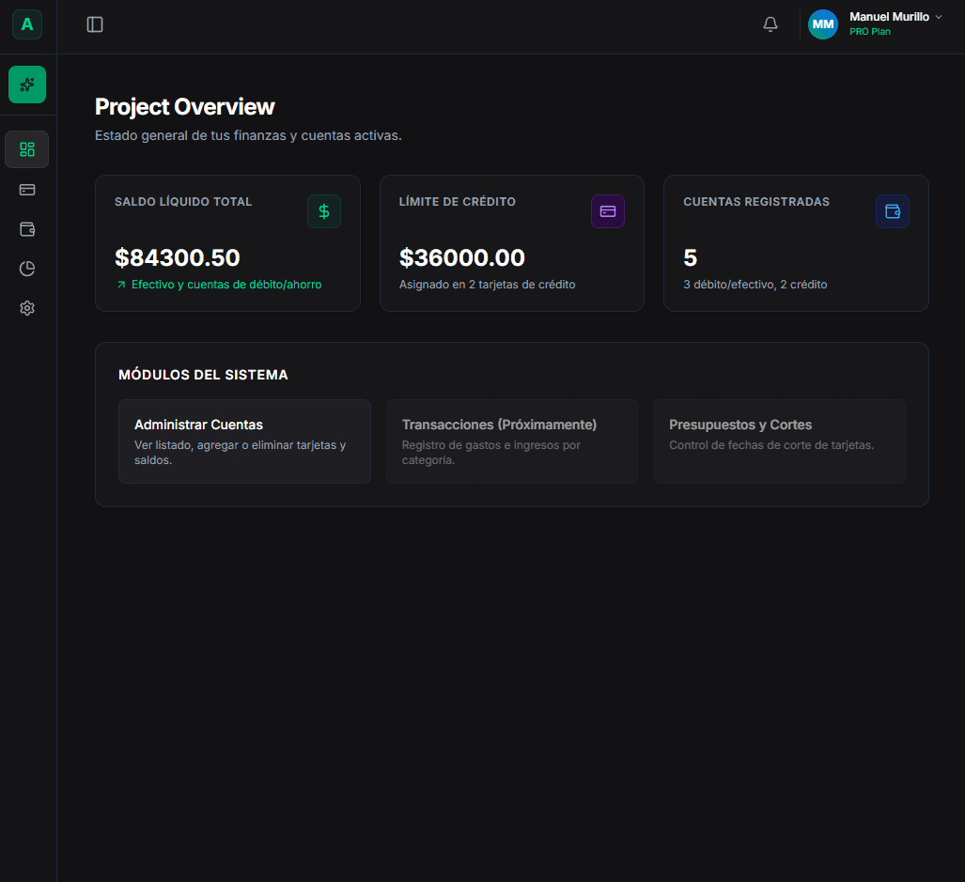Open the settings gear sidebar icon
Viewport: 965px width, 882px height.
pos(27,308)
